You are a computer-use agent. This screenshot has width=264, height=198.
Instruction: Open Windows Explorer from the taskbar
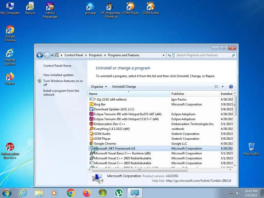[39, 193]
